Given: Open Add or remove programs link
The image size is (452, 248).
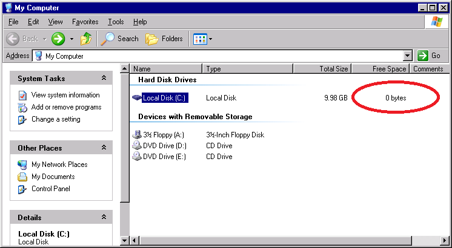Looking at the screenshot, I should coord(66,107).
